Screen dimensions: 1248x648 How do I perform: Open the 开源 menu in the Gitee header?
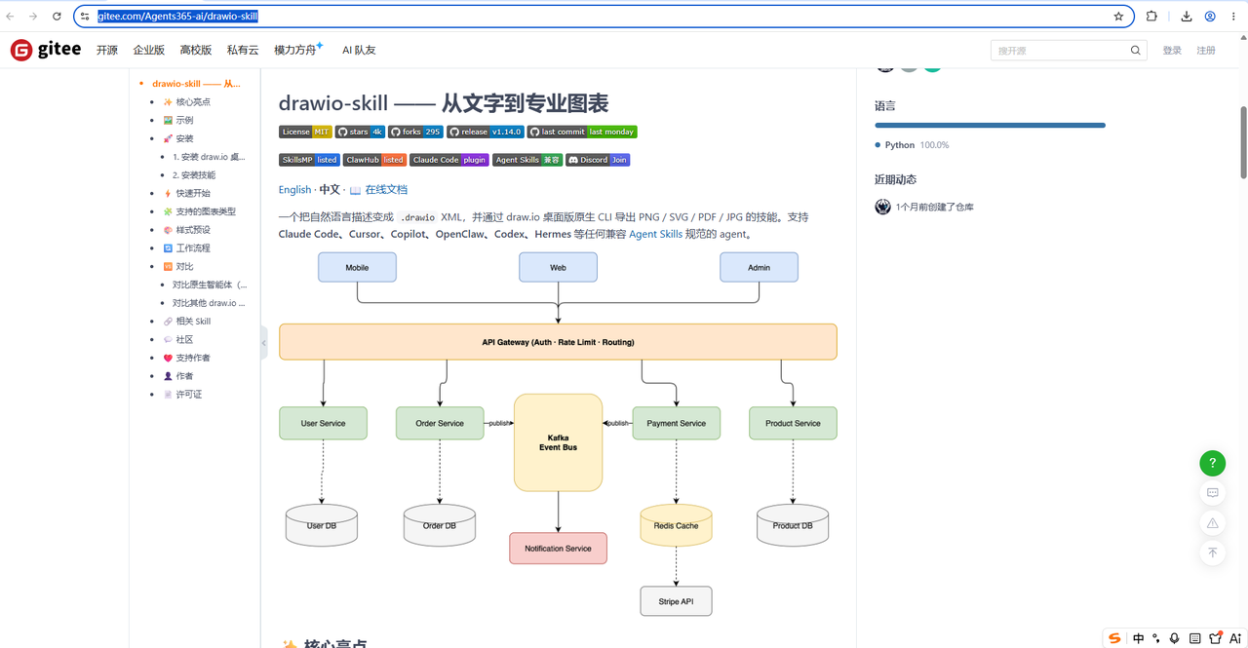coord(107,51)
